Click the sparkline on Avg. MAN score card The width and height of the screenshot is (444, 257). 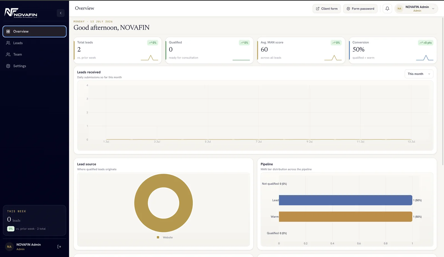tap(333, 58)
